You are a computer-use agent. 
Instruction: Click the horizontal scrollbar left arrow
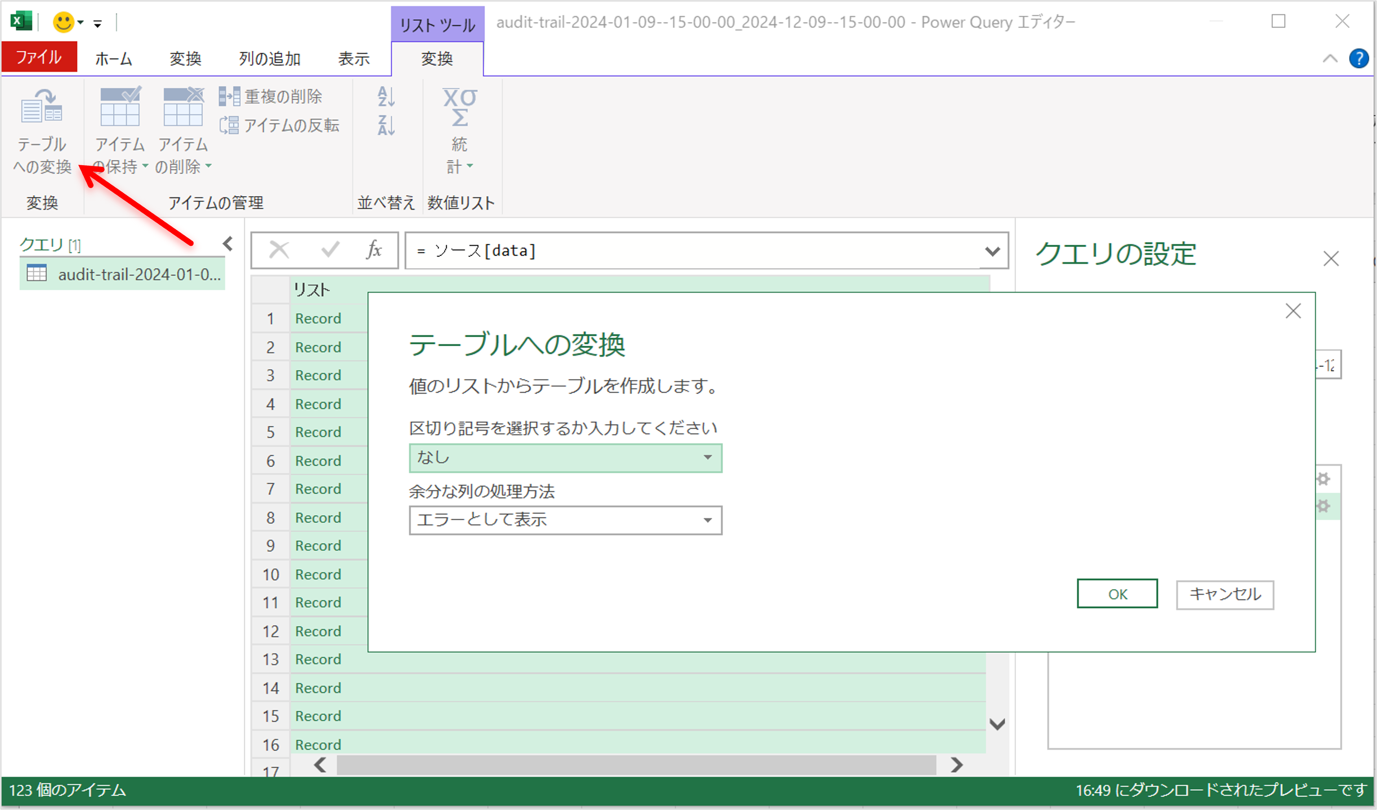coord(320,765)
